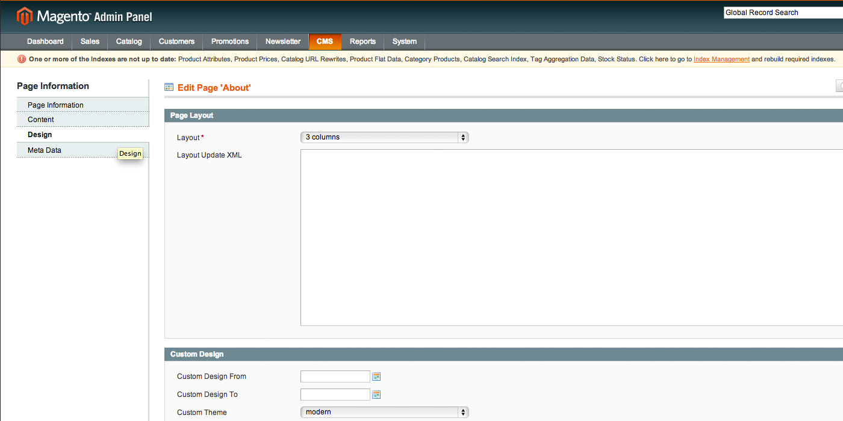
Task: Open the Customers menu
Action: coord(176,41)
